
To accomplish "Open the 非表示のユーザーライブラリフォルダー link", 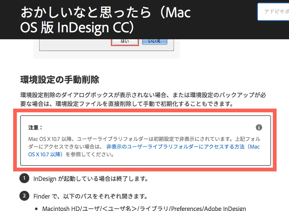I will coord(183,147).
